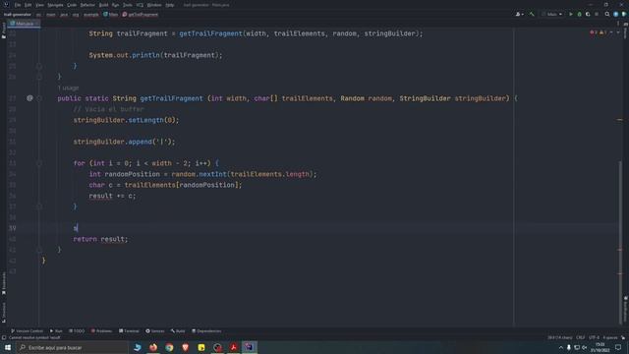Click the Debug bug icon
The width and height of the screenshot is (629, 354).
(579, 14)
